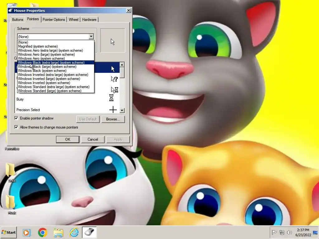Select Windows Inverted (large) scheme

(56, 79)
